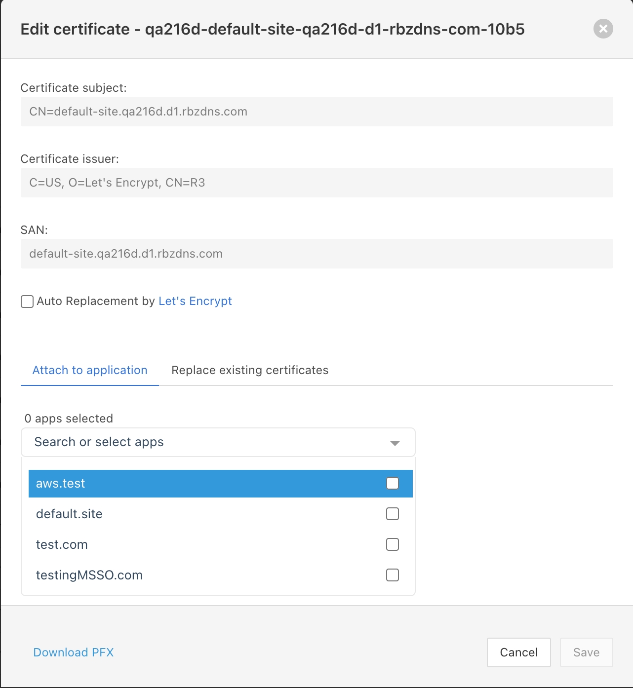Switch to Attach to application tab
The width and height of the screenshot is (633, 688).
click(90, 370)
